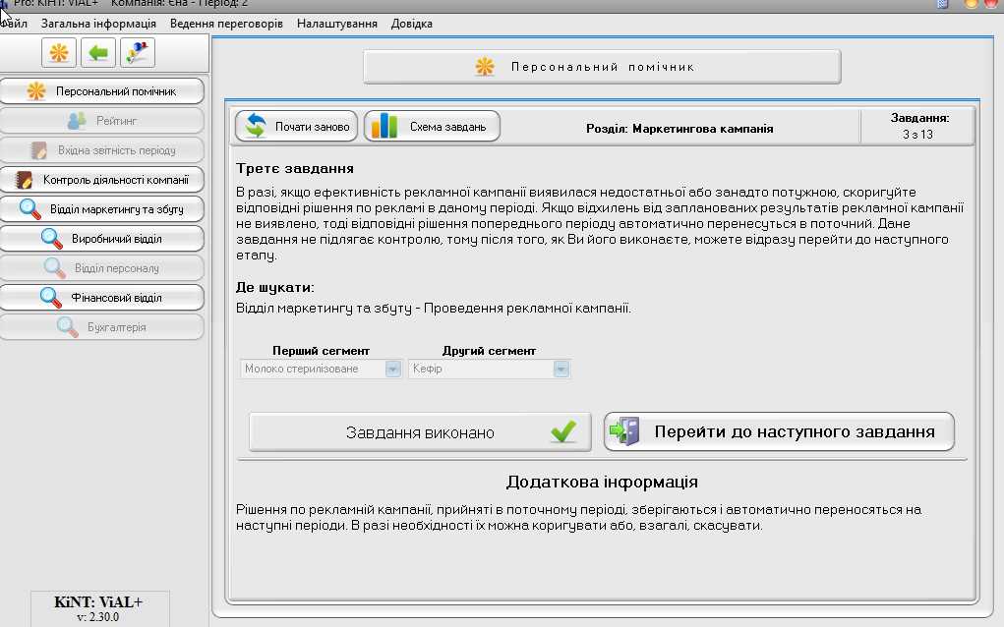This screenshot has width=1004, height=627.
Task: Open Фінансовий відділ section
Action: point(102,298)
